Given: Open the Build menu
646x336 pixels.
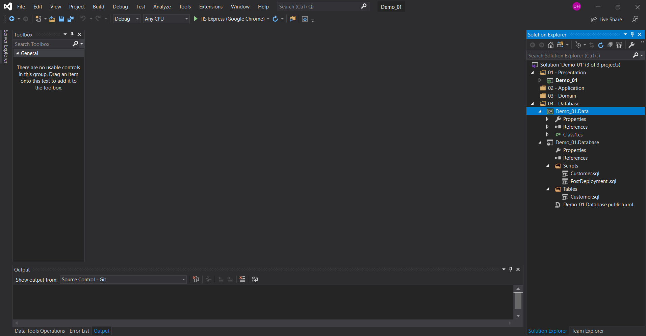Looking at the screenshot, I should [x=98, y=7].
